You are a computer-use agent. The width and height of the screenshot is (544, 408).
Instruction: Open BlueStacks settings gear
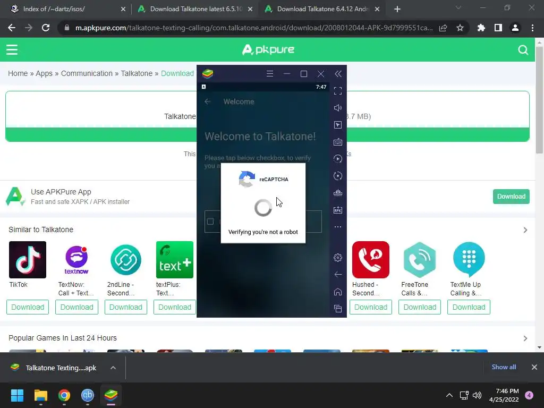tap(337, 258)
